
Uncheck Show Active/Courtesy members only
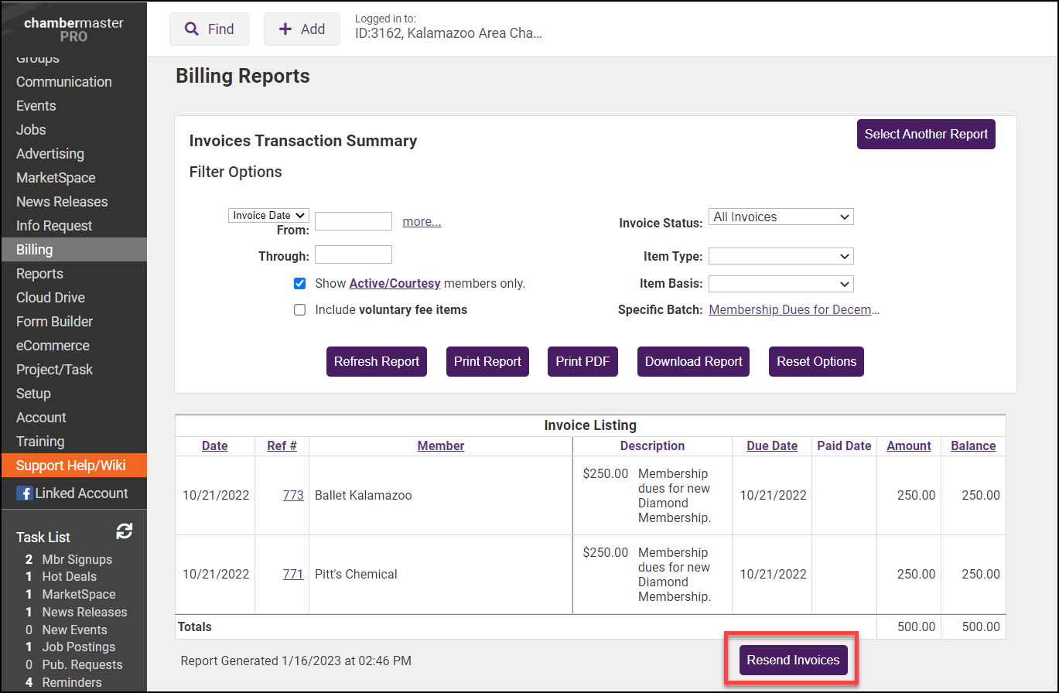[299, 283]
